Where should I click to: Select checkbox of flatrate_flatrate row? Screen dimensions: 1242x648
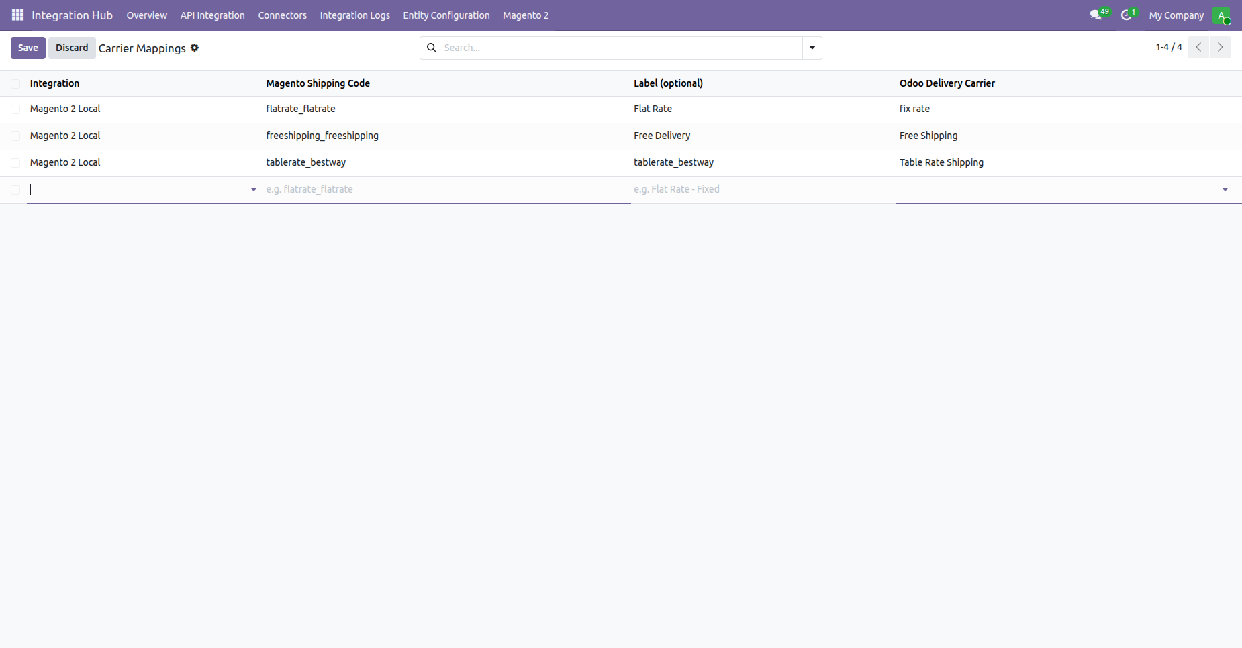tap(15, 109)
